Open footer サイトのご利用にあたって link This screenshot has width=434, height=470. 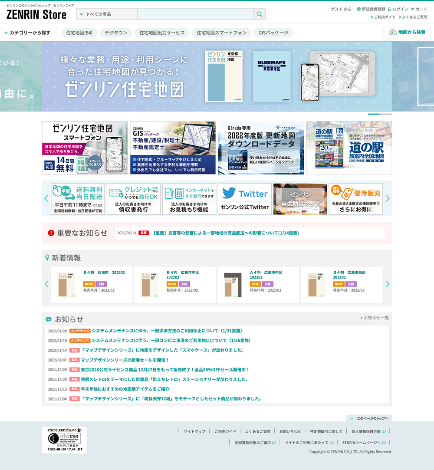(x=309, y=442)
